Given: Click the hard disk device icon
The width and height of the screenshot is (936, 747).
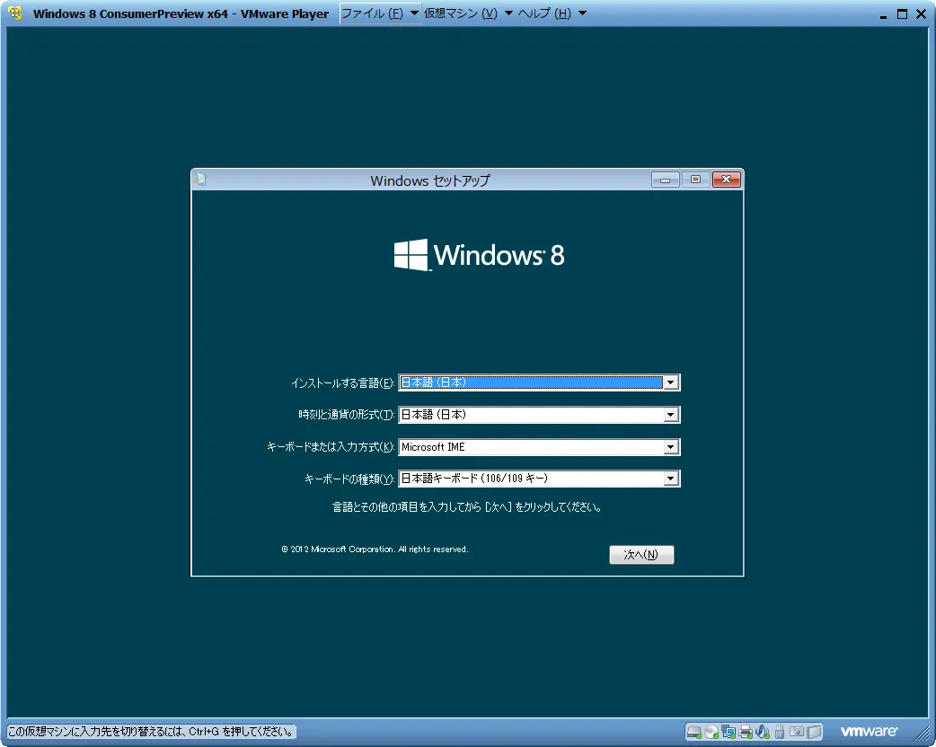Looking at the screenshot, I should point(694,731).
